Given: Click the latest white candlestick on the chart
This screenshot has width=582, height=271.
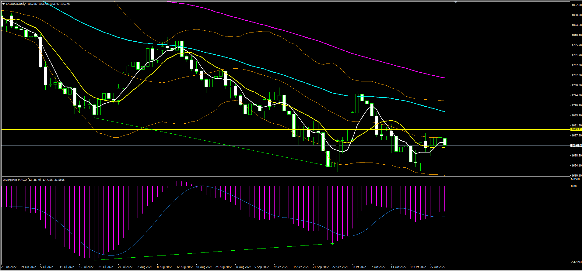Looking at the screenshot, I should (445, 142).
